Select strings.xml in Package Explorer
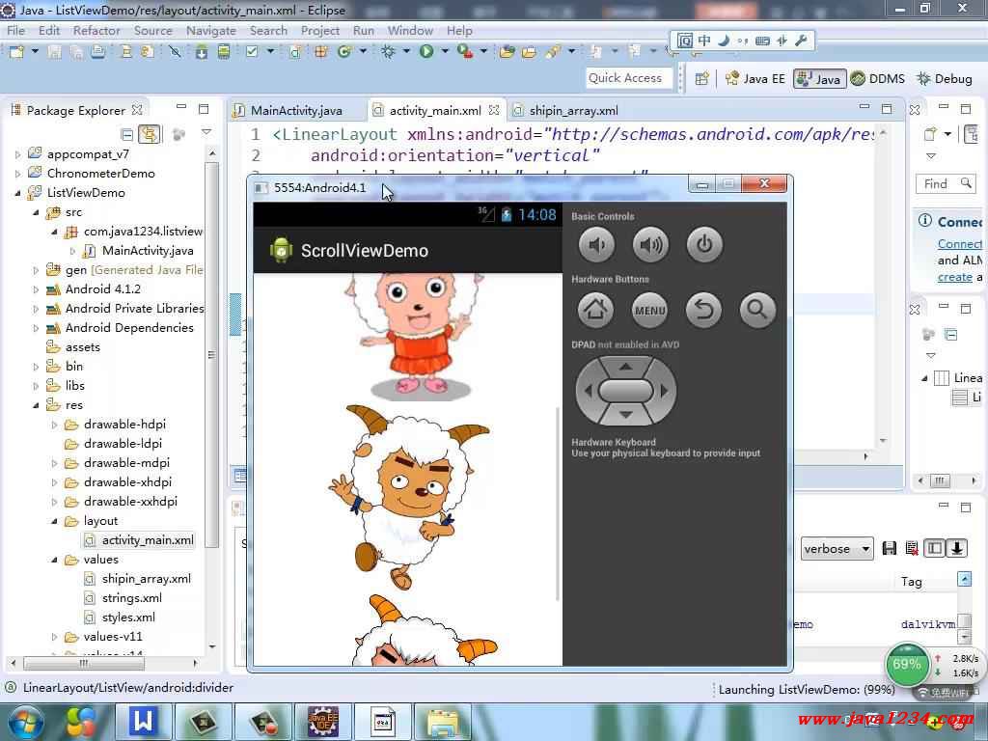Image resolution: width=988 pixels, height=741 pixels. point(131,598)
